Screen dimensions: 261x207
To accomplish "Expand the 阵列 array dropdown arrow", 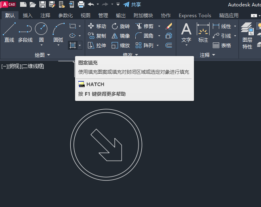I will coord(158,45).
